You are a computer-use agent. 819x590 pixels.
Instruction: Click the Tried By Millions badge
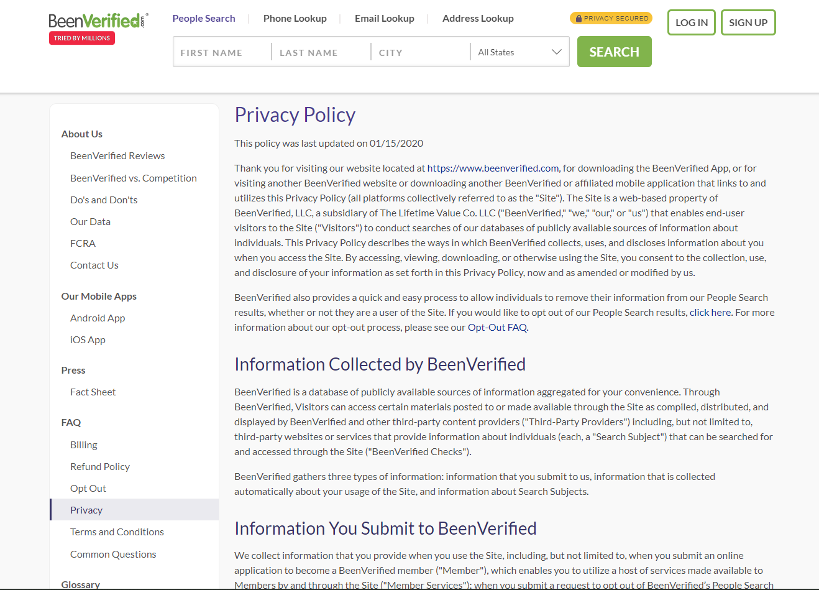(x=81, y=38)
